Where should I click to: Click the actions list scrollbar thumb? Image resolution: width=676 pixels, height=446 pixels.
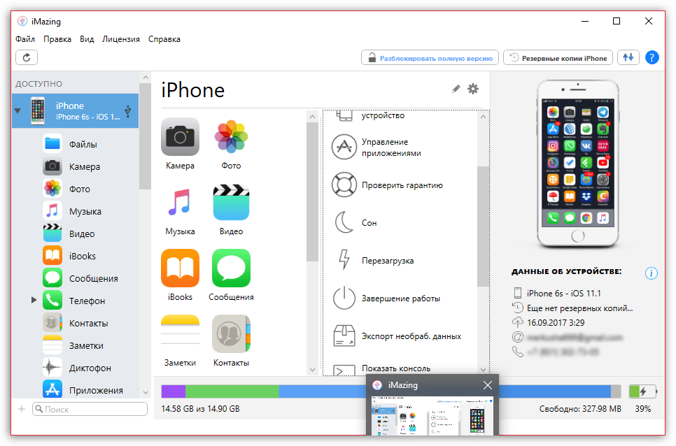pos(483,226)
